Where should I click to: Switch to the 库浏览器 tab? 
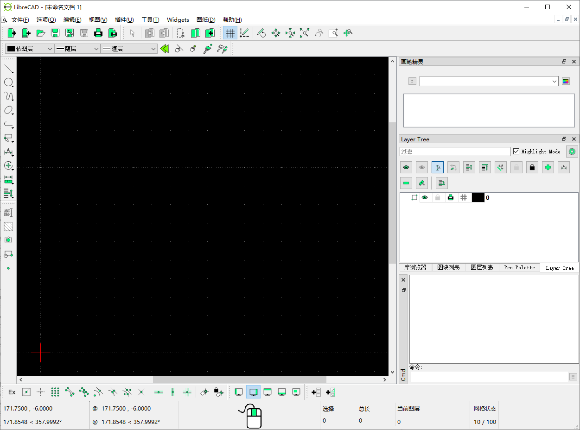click(415, 267)
